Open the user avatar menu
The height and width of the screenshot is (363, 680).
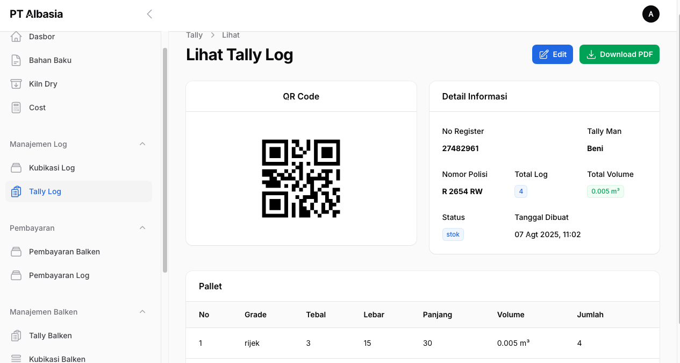coord(650,14)
